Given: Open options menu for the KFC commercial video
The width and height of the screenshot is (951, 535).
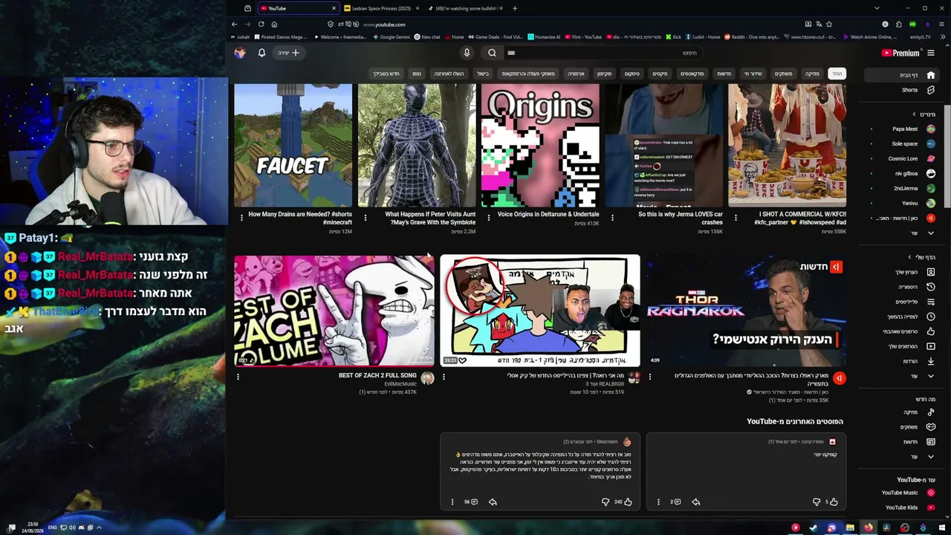Looking at the screenshot, I should 736,218.
